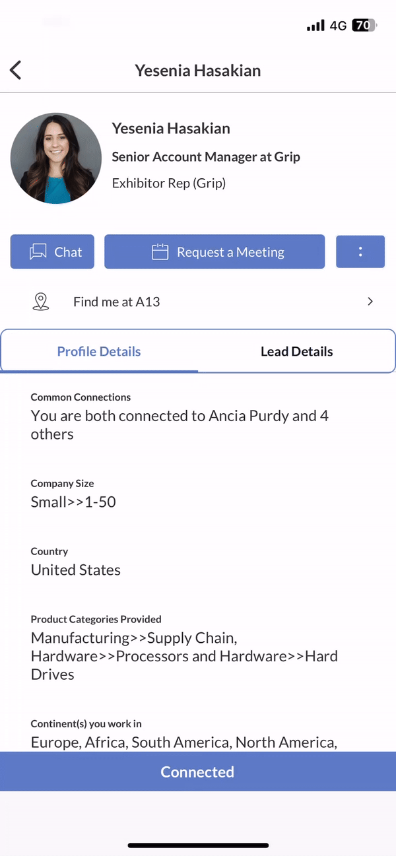Tap the Connected button at bottom
Screen dimensions: 396x856
198,772
